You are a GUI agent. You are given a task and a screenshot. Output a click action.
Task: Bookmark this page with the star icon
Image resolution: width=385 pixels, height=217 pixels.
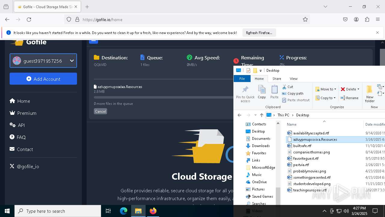pos(305,20)
